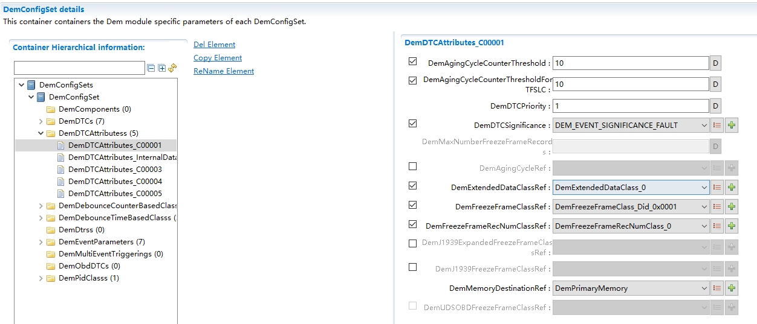Click green plus beside DemExtendedDataClassRef

click(x=732, y=188)
